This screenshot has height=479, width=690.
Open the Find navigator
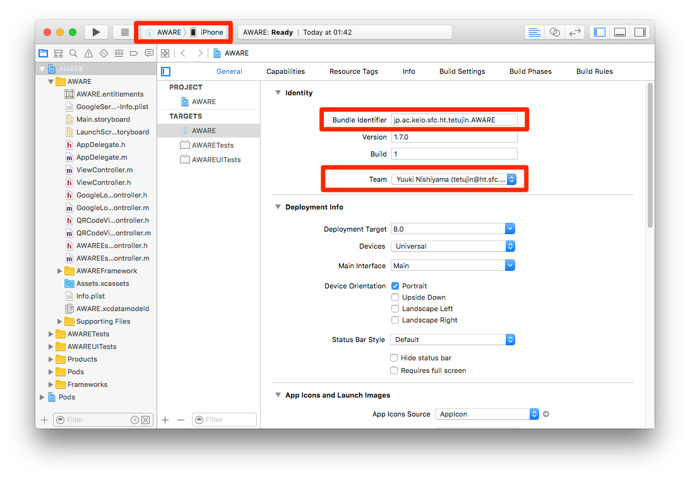click(x=73, y=53)
